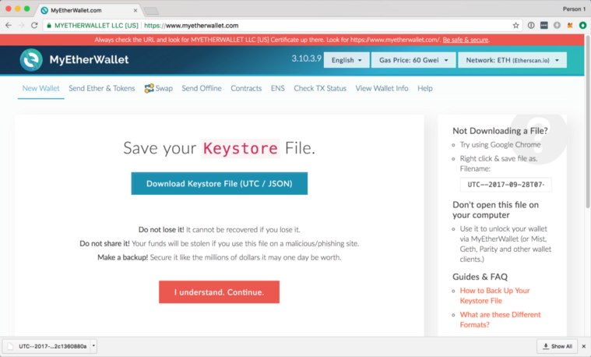Close the MyEtherWallet.com browser tab

[x=135, y=11]
